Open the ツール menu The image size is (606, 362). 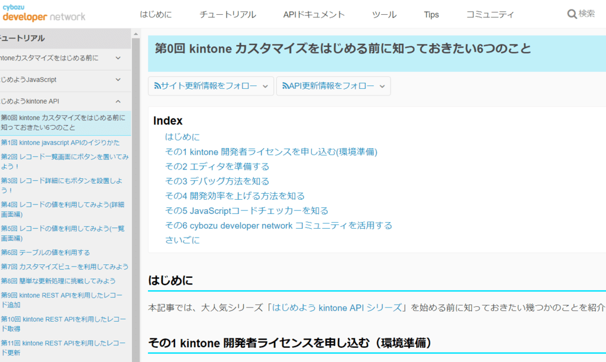click(384, 15)
